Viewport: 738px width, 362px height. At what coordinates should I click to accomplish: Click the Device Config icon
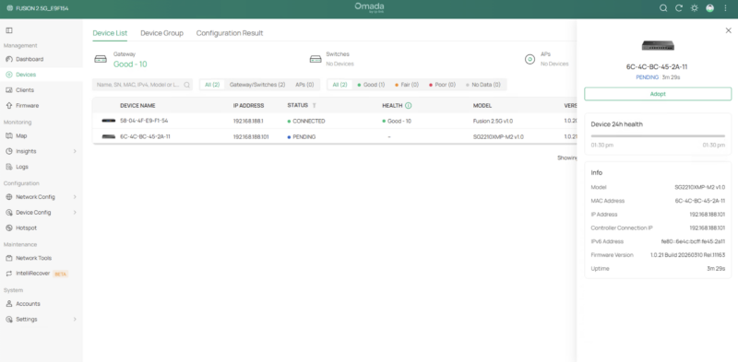coord(9,213)
